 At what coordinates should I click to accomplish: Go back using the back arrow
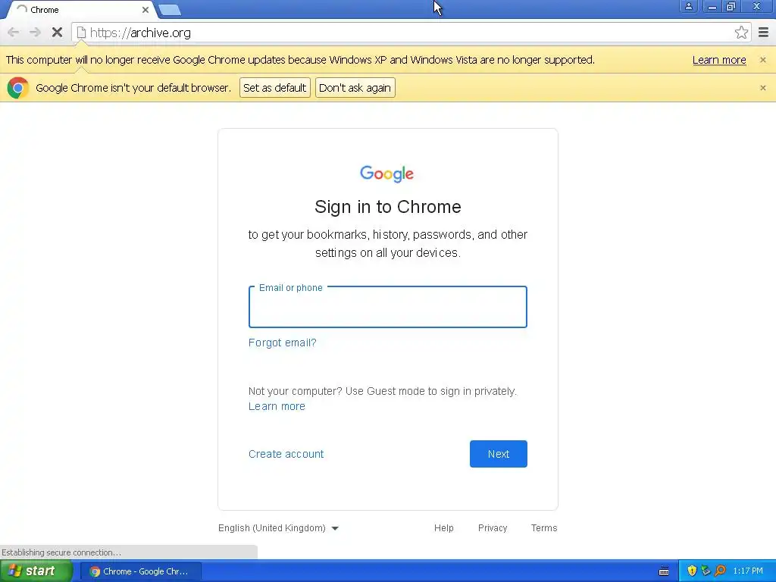pyautogui.click(x=14, y=33)
